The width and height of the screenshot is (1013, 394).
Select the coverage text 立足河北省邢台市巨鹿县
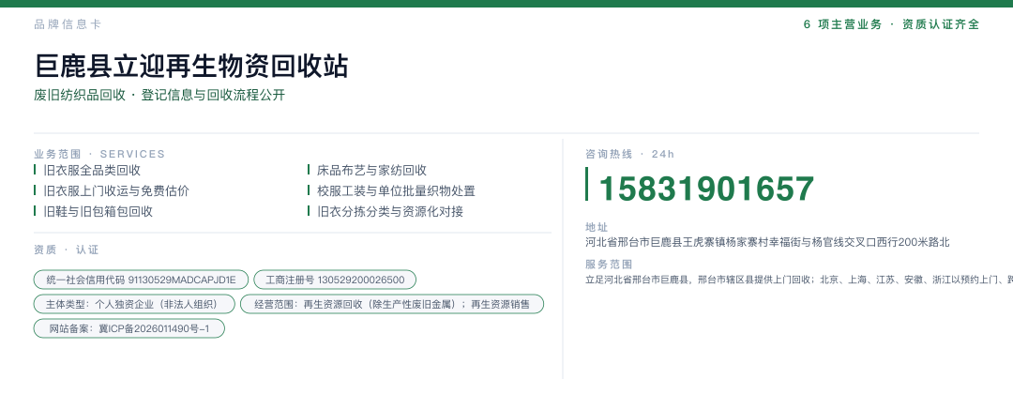[799, 280]
